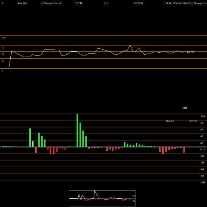
Task: Click the MR axis label '-60'
Action: click(x=202, y=169)
